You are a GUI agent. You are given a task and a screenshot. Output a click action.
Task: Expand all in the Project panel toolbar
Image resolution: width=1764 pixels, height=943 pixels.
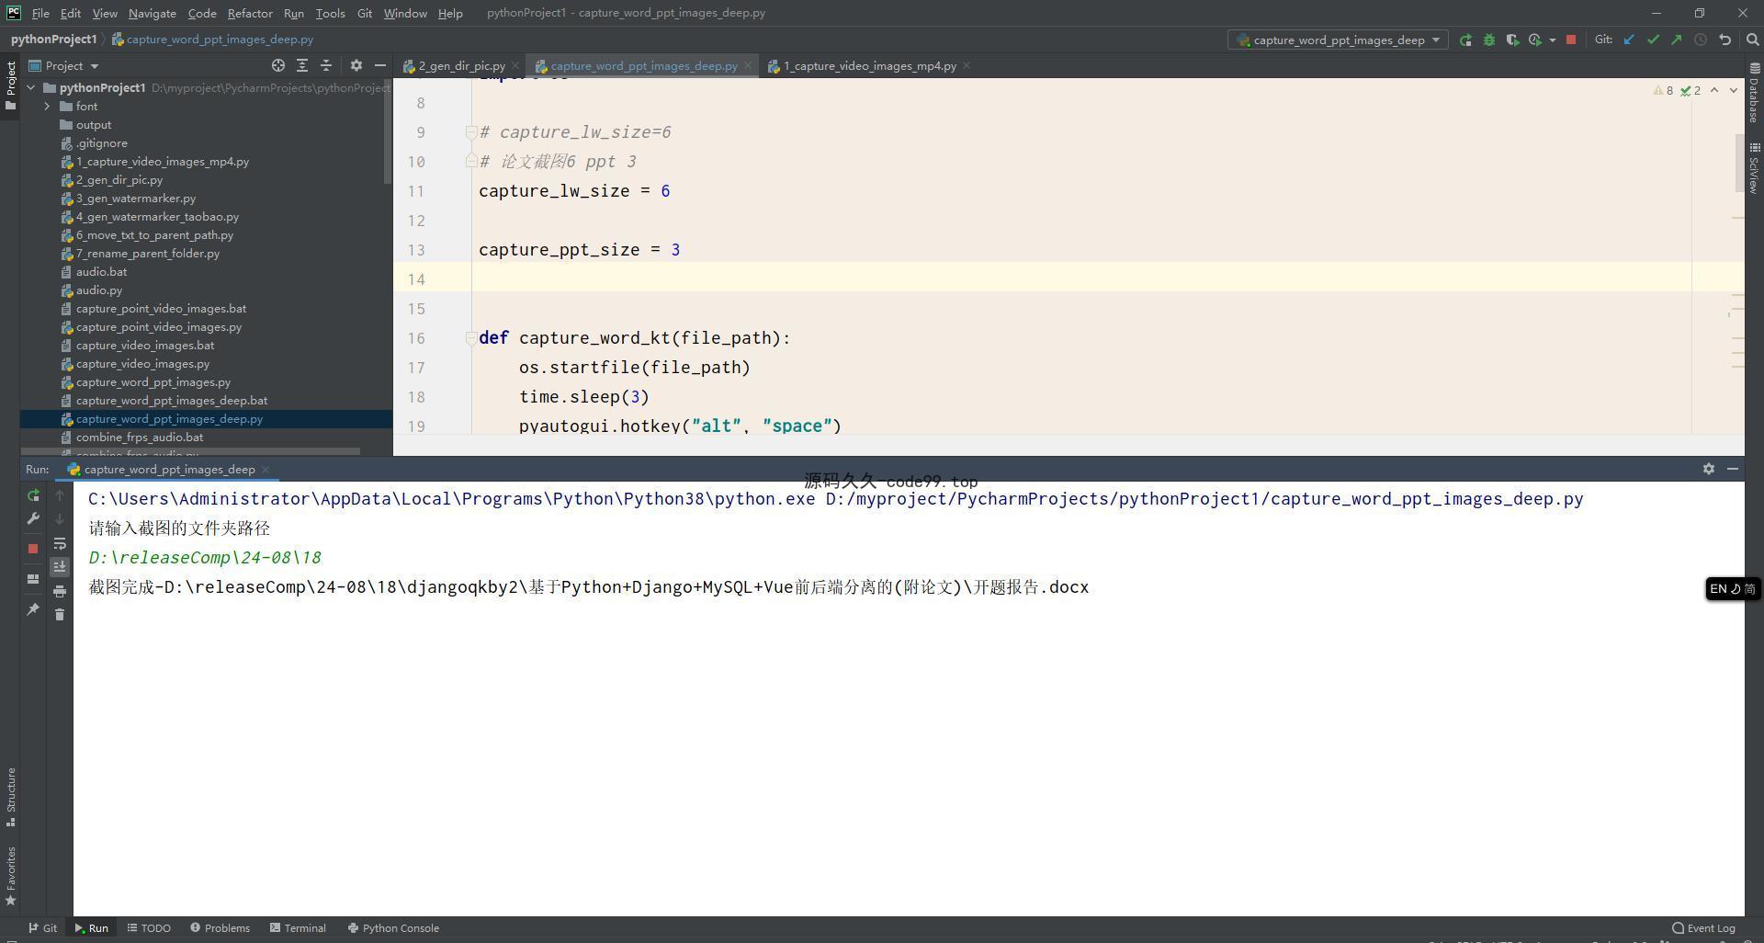pos(301,65)
